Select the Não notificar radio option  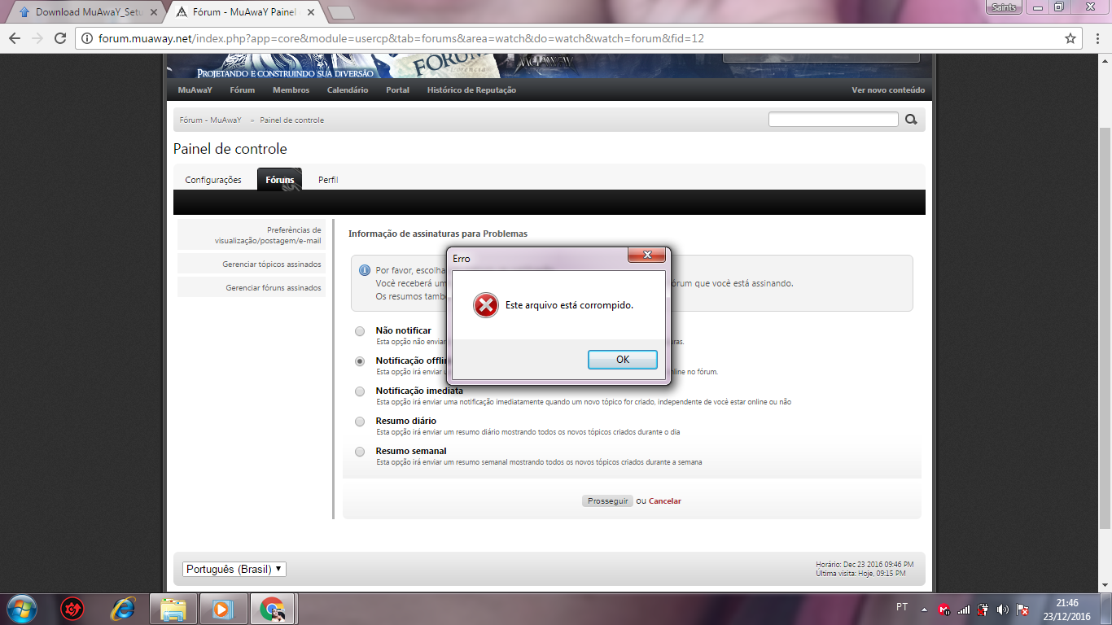click(360, 331)
